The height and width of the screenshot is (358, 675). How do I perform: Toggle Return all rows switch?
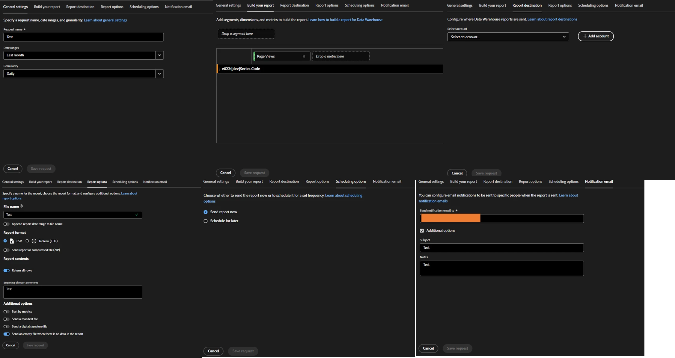[x=6, y=271]
